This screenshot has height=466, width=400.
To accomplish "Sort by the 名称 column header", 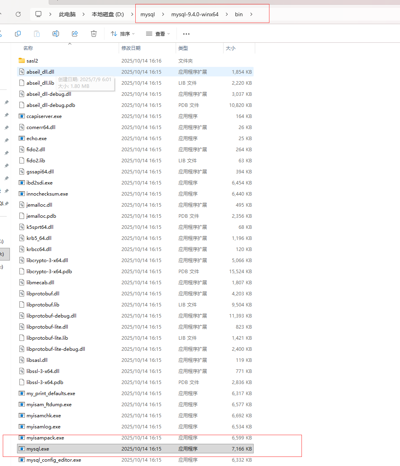I will [x=28, y=48].
